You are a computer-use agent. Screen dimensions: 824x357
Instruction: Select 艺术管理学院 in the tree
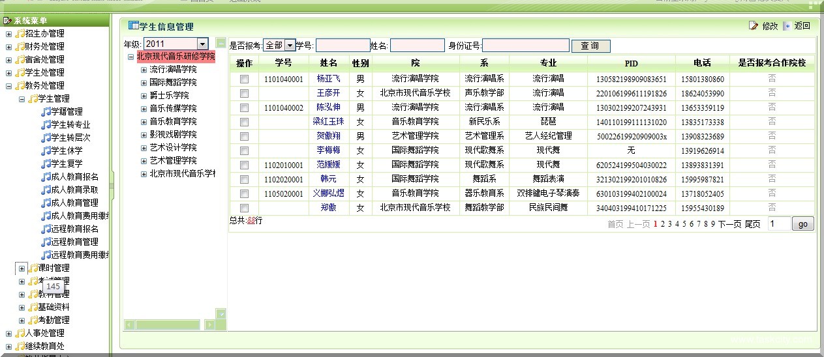[x=173, y=161]
